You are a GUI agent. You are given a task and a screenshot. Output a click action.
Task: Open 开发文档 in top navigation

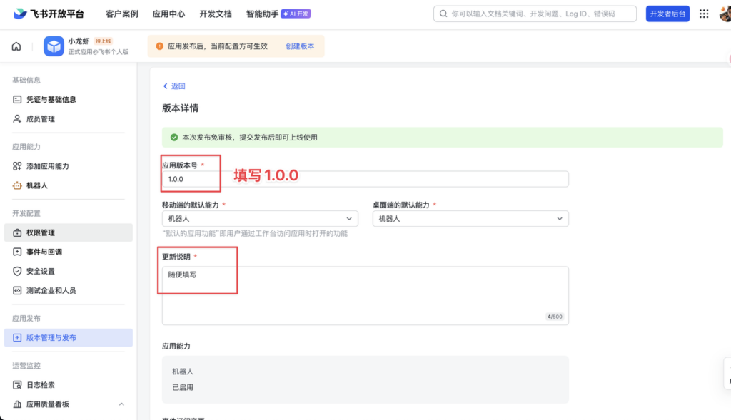215,14
